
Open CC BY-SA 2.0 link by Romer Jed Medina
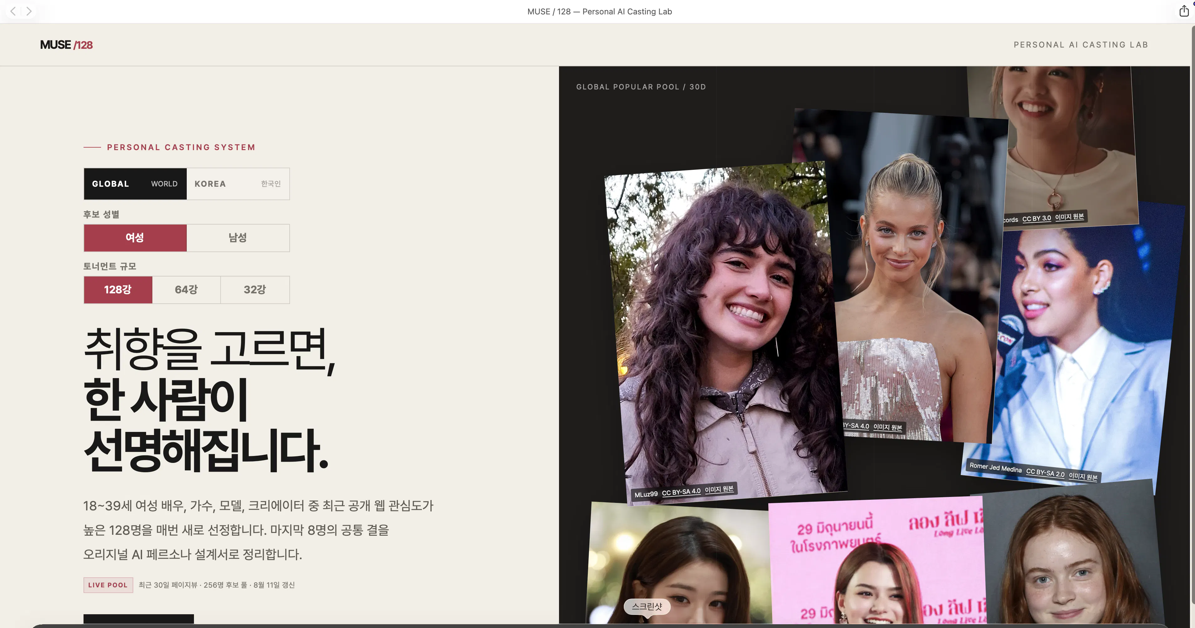[1045, 473]
